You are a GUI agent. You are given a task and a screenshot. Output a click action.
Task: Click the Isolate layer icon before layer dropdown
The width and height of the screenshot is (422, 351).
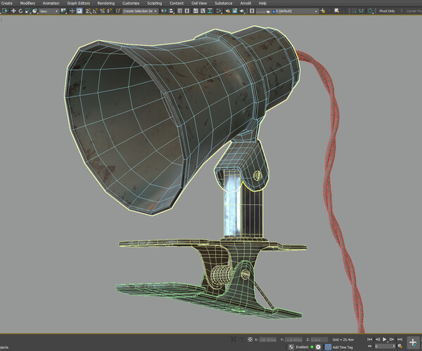(x=252, y=11)
